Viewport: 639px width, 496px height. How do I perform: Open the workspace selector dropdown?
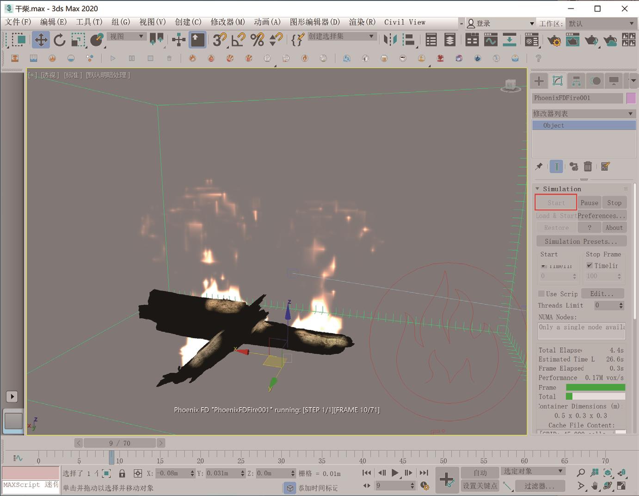(x=601, y=23)
